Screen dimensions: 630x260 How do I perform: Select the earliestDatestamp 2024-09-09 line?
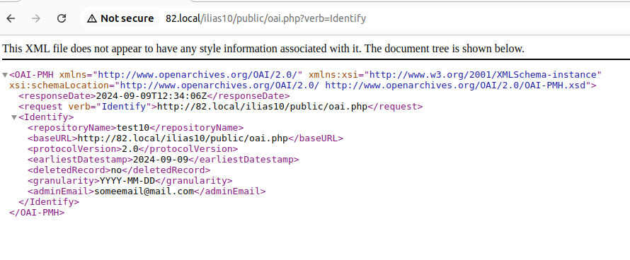click(163, 160)
